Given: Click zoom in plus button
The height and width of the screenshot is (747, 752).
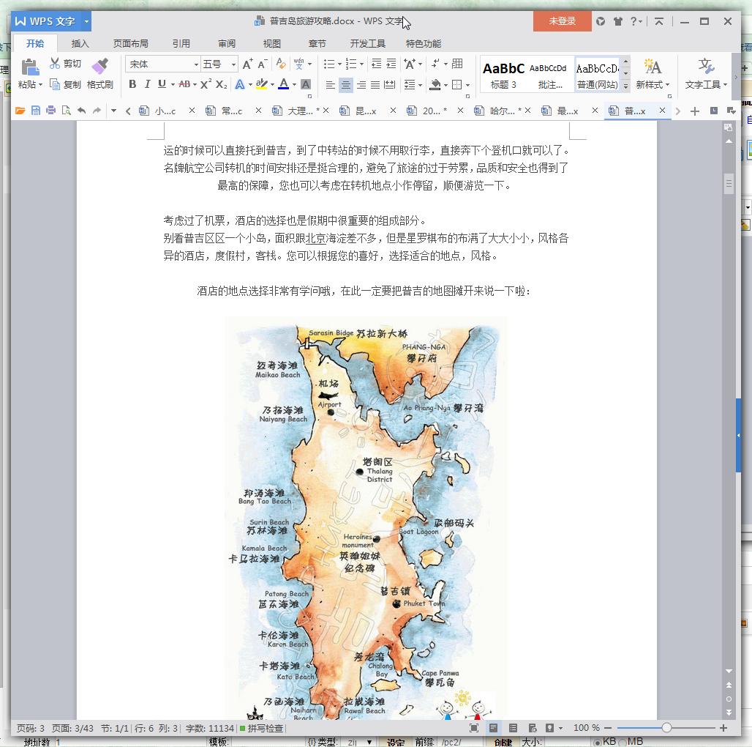Looking at the screenshot, I should [723, 728].
